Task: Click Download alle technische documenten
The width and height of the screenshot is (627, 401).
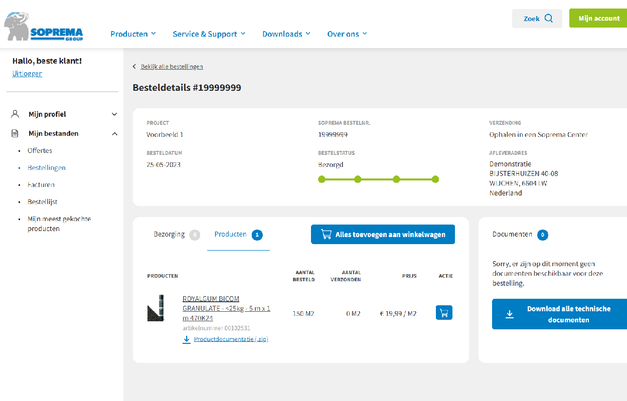Action: [x=559, y=314]
